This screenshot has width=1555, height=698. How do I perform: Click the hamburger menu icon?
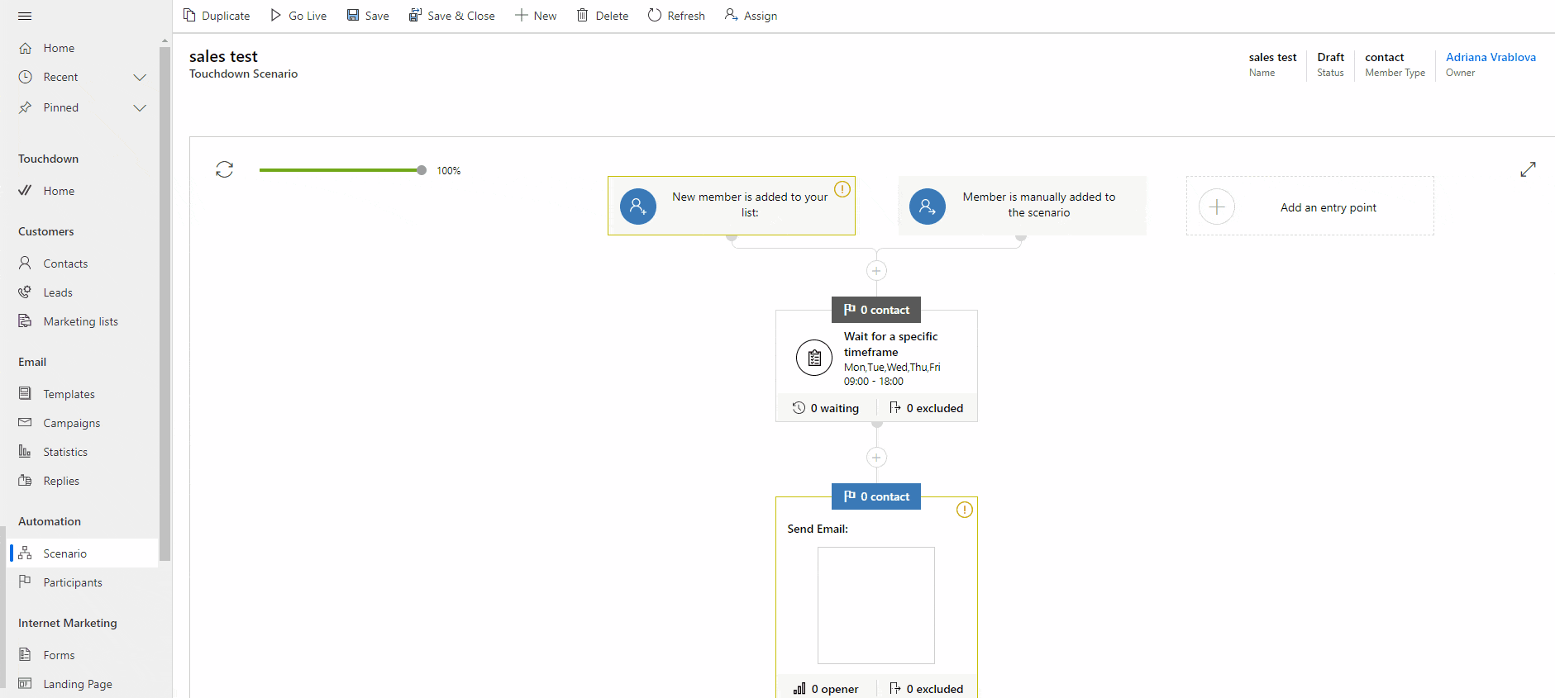click(25, 16)
